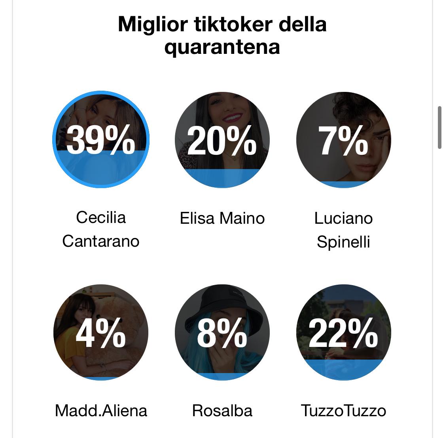
Task: Tap the TuzzoTuzzo name label
Action: tap(343, 410)
